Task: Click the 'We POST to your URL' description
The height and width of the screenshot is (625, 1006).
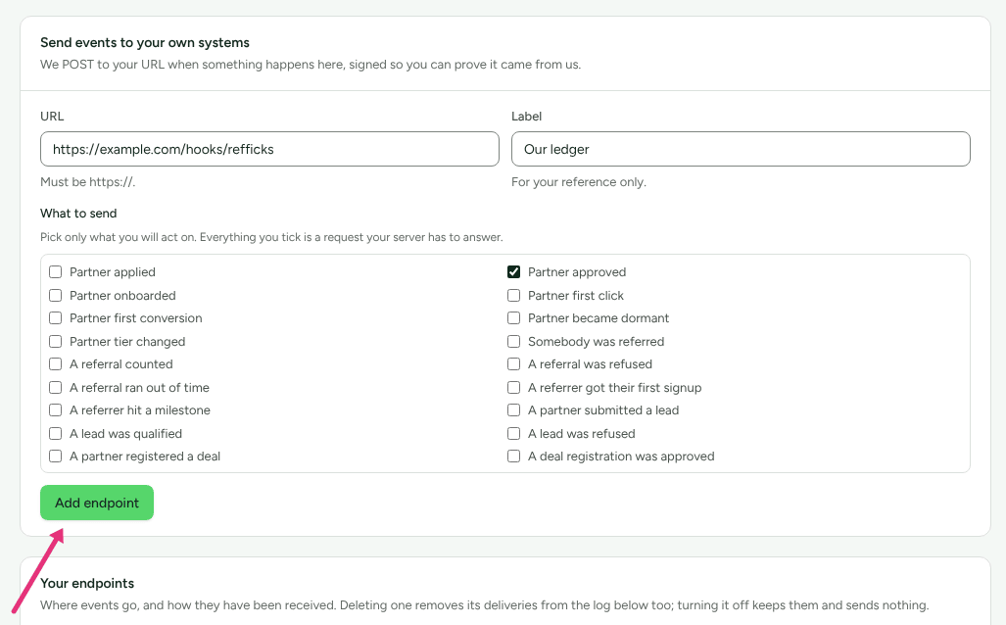Action: [x=311, y=65]
